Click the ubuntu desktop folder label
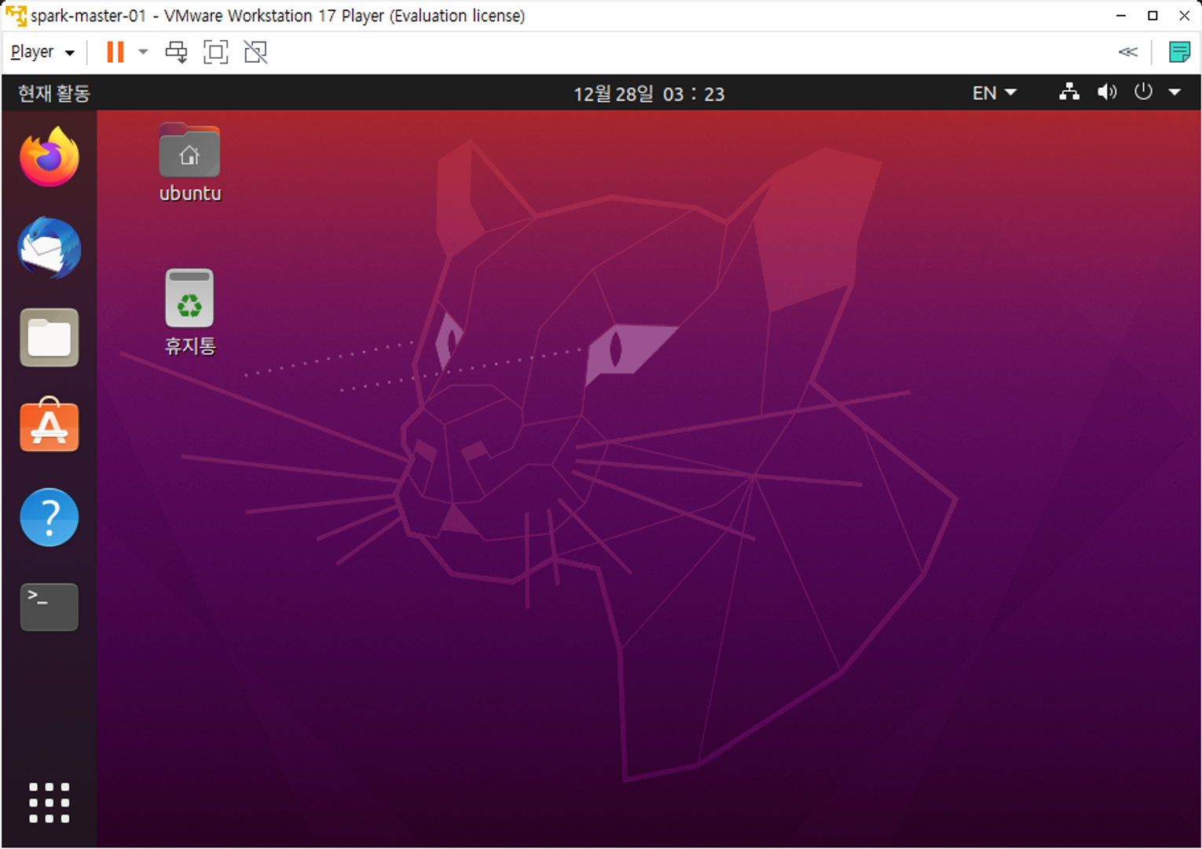 coord(190,193)
